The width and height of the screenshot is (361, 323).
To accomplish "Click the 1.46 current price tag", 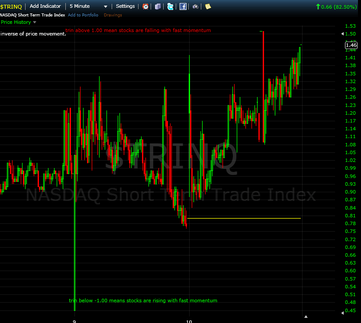I will coord(351,45).
